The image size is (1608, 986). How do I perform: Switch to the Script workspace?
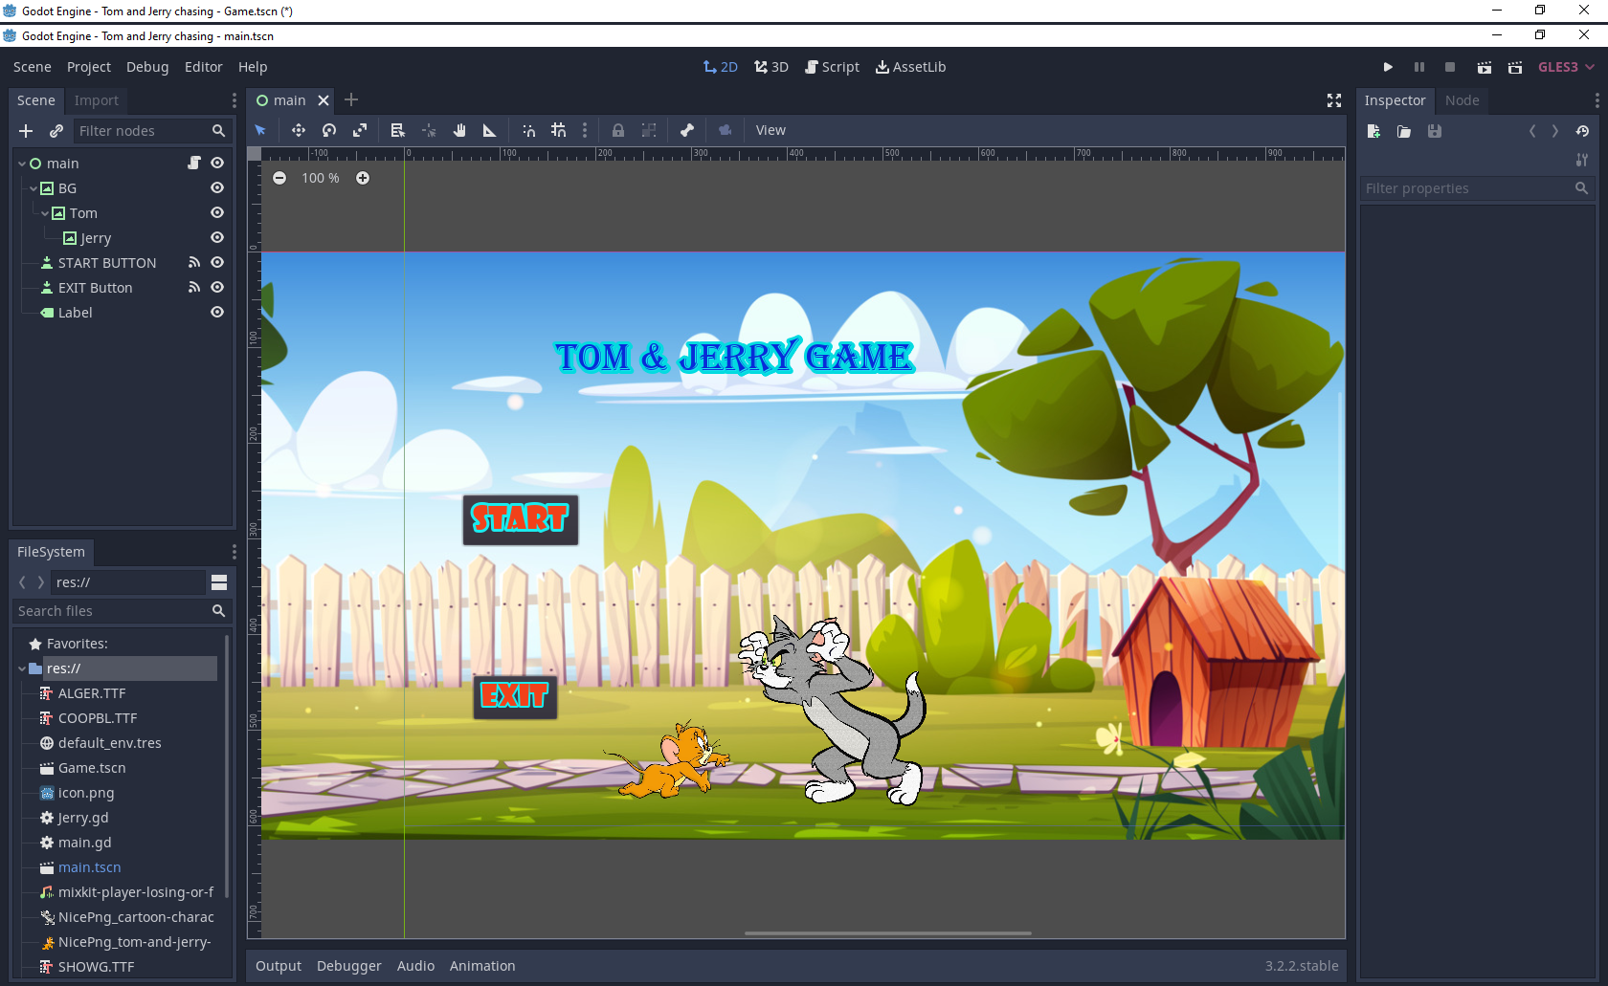pyautogui.click(x=832, y=67)
